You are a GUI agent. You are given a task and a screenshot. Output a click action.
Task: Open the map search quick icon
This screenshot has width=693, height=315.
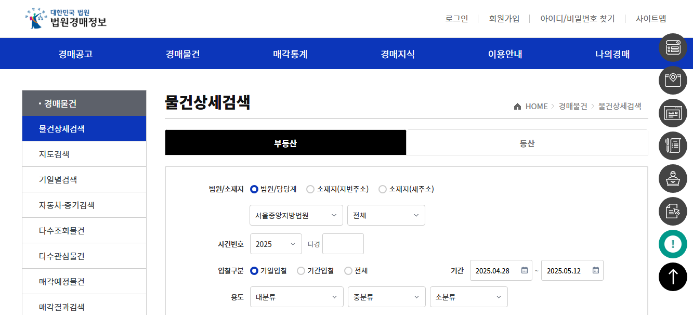pyautogui.click(x=673, y=80)
